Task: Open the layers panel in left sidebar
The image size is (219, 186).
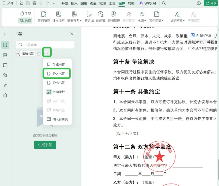Action: coord(5,95)
